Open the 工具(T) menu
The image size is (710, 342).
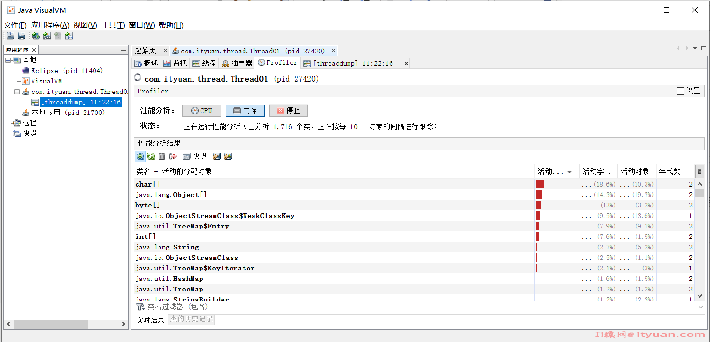coord(113,25)
